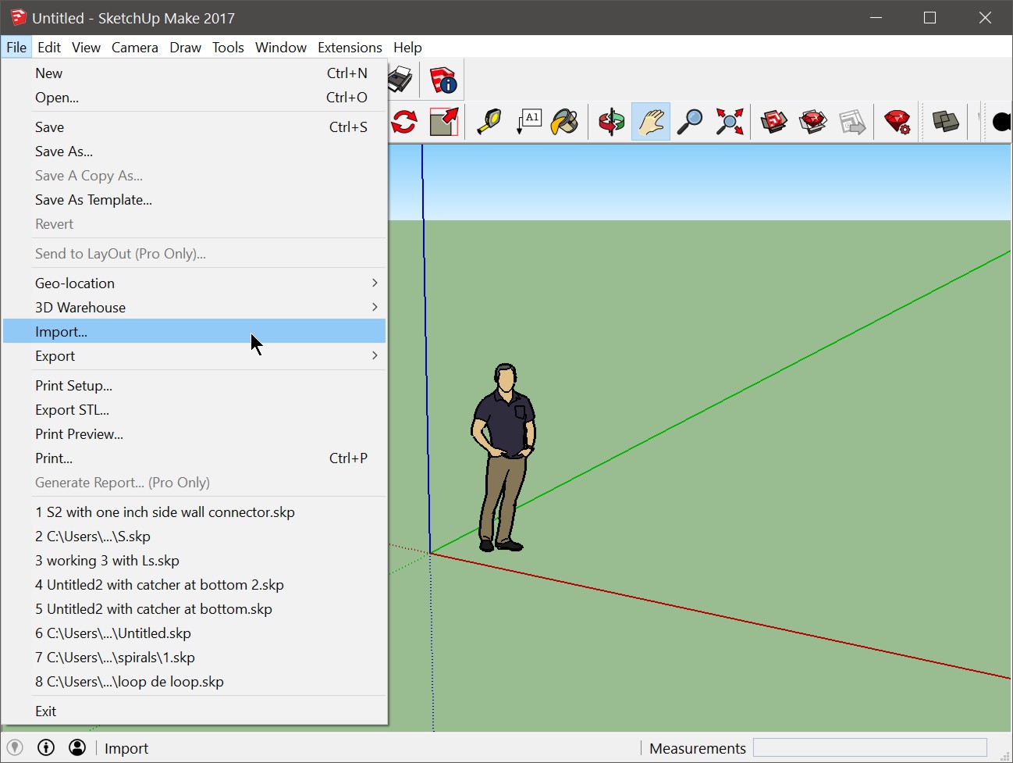The width and height of the screenshot is (1013, 763).
Task: Maximize the SketchUp window
Action: 929,17
